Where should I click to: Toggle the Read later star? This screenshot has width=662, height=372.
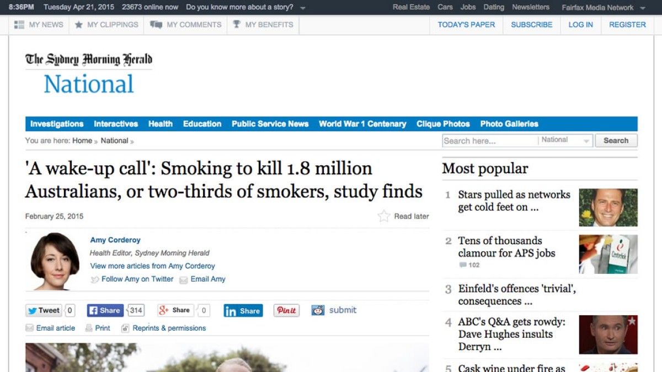pos(384,216)
